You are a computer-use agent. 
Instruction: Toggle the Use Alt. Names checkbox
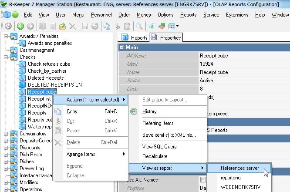point(202,180)
